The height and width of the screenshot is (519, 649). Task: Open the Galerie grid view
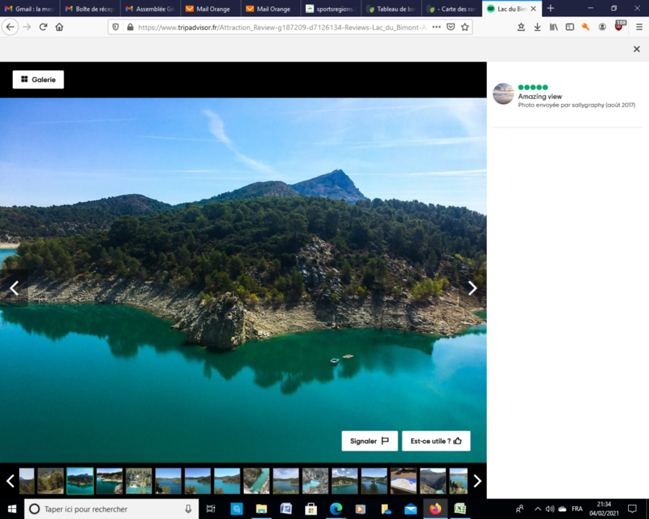(38, 80)
